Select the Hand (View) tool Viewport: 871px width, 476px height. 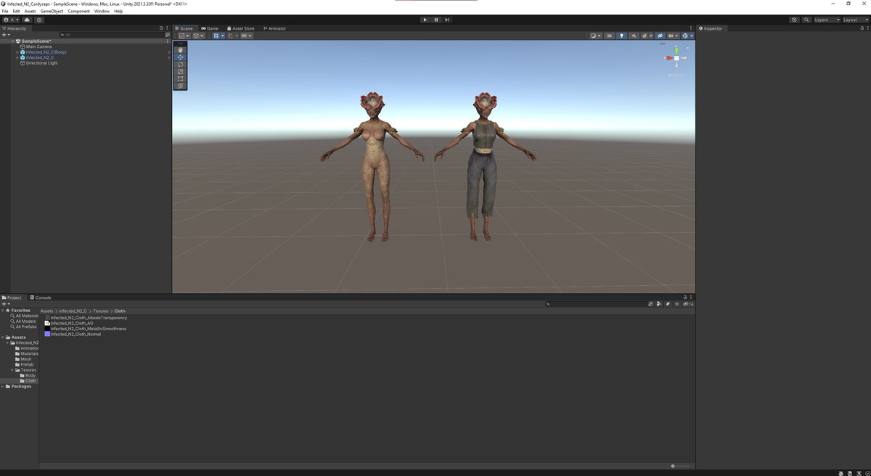[x=181, y=50]
